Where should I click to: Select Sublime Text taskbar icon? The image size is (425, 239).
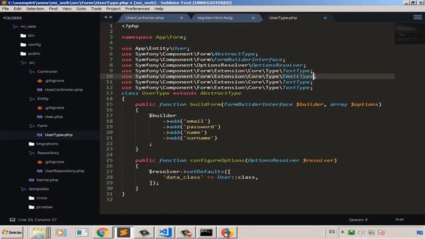124,232
